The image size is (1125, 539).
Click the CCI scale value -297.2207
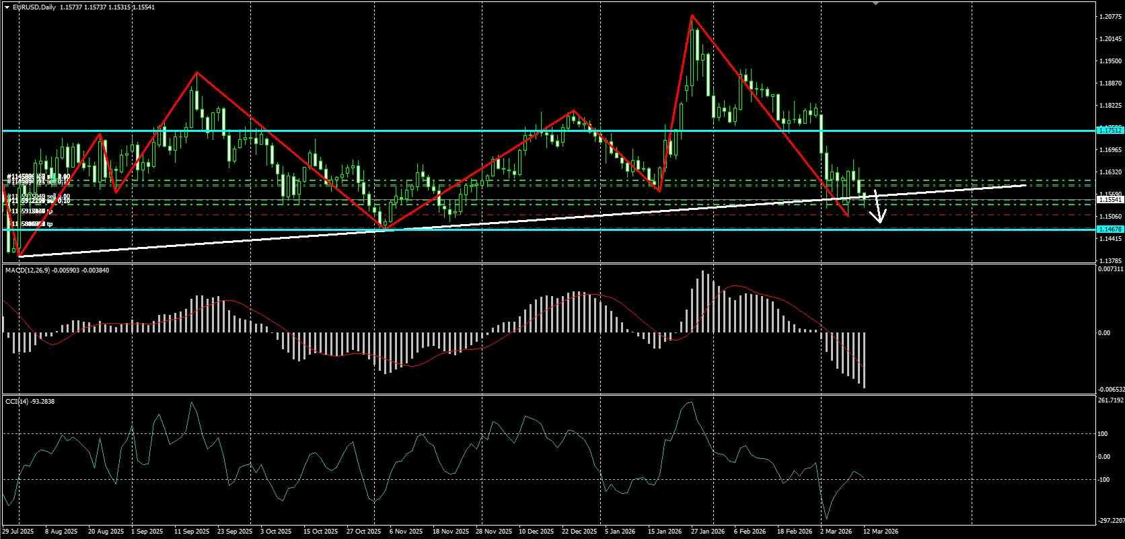1110,520
